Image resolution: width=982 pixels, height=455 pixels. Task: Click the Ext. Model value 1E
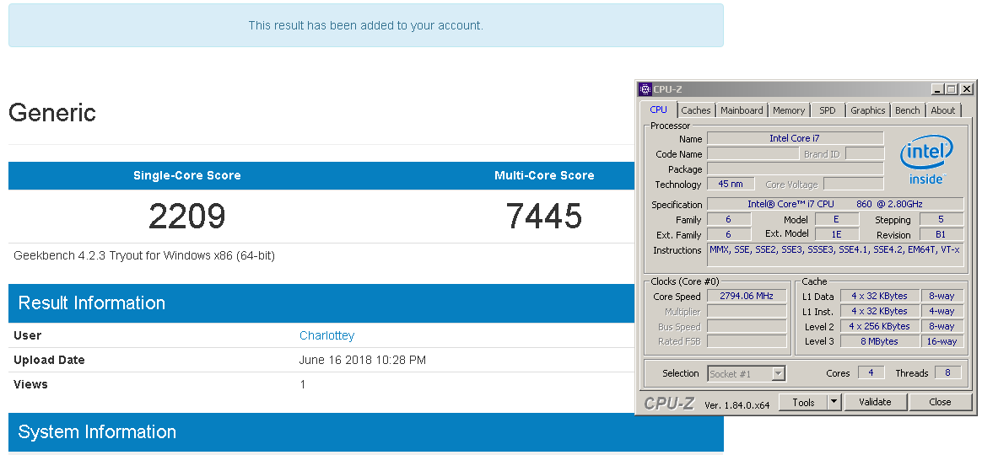tap(836, 234)
